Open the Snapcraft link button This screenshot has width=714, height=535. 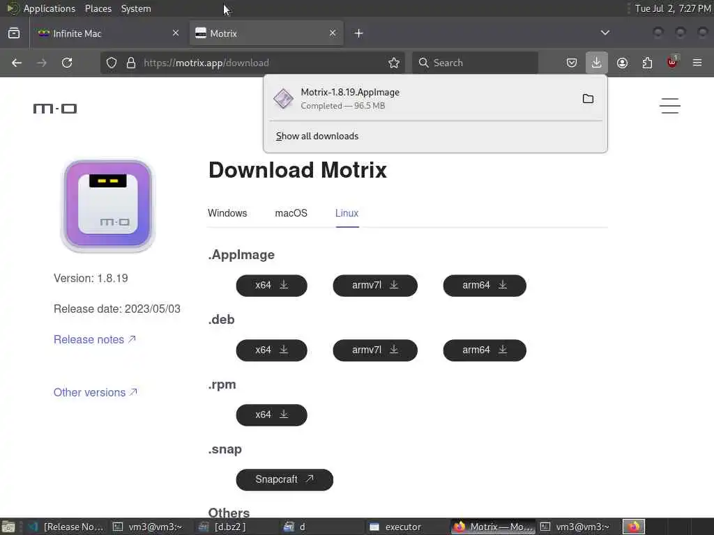pyautogui.click(x=284, y=479)
